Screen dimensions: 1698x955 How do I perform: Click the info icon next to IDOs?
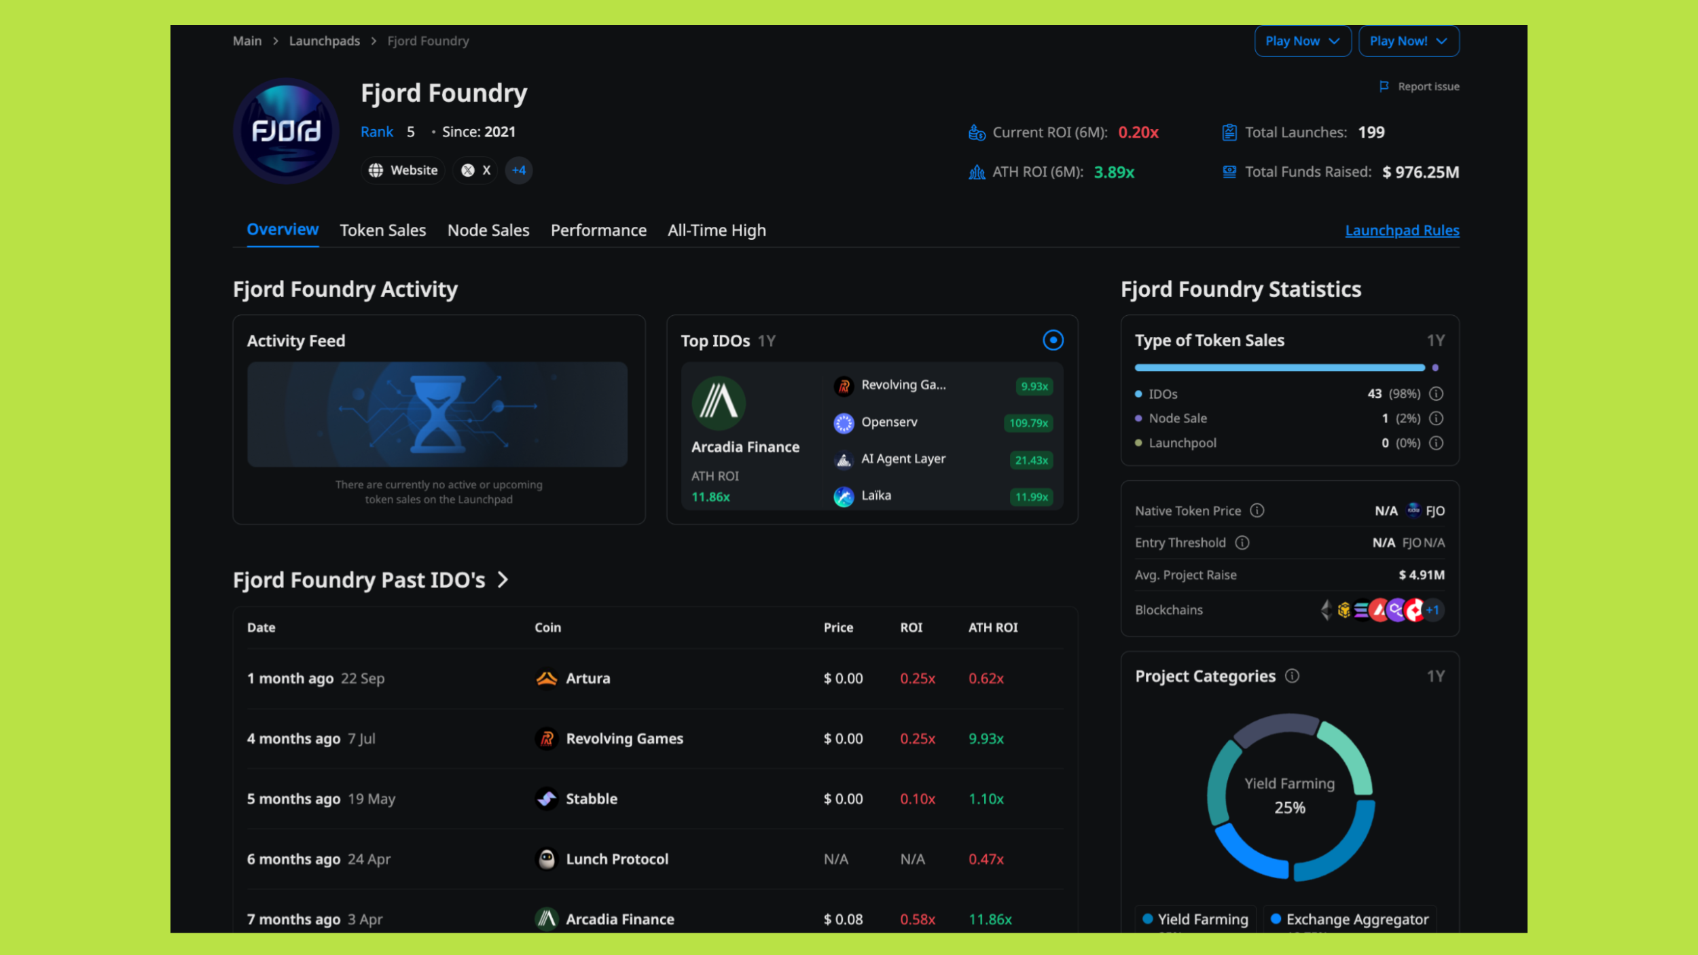(1436, 394)
